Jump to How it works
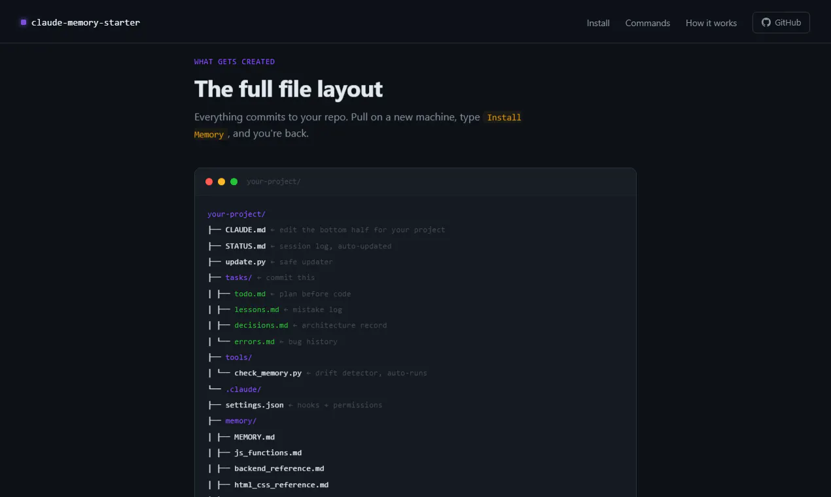 coord(711,23)
